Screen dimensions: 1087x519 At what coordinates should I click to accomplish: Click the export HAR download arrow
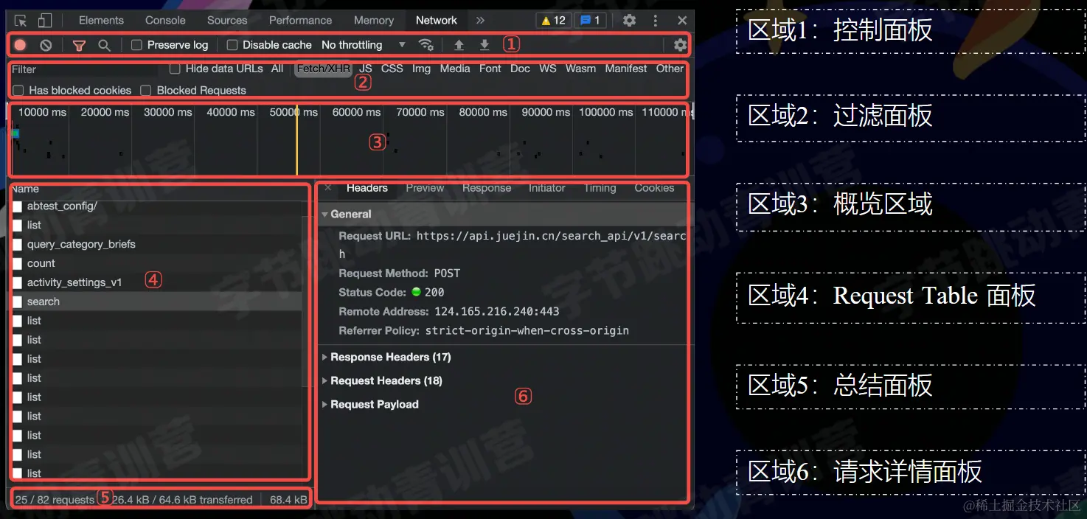pos(485,45)
